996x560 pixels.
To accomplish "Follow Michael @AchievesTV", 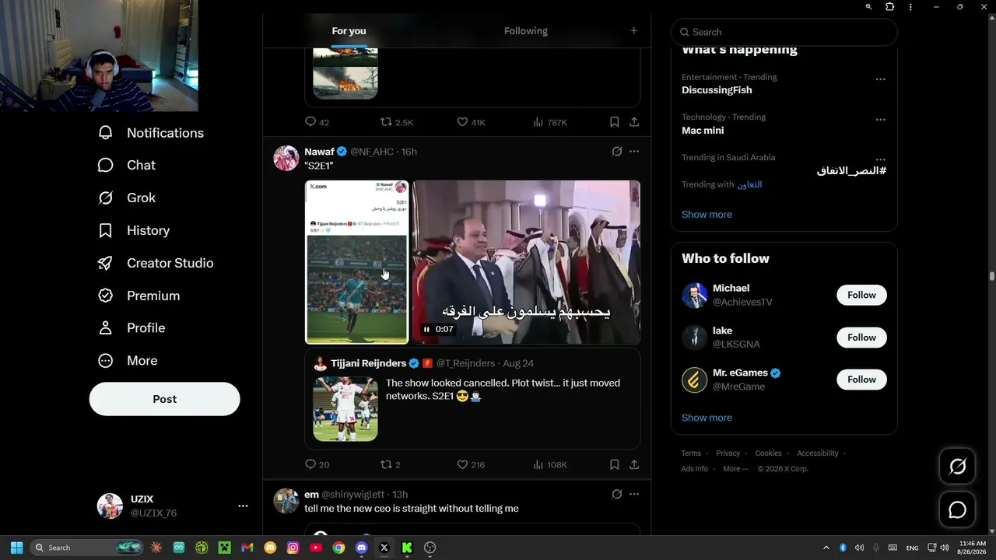I will click(x=861, y=295).
